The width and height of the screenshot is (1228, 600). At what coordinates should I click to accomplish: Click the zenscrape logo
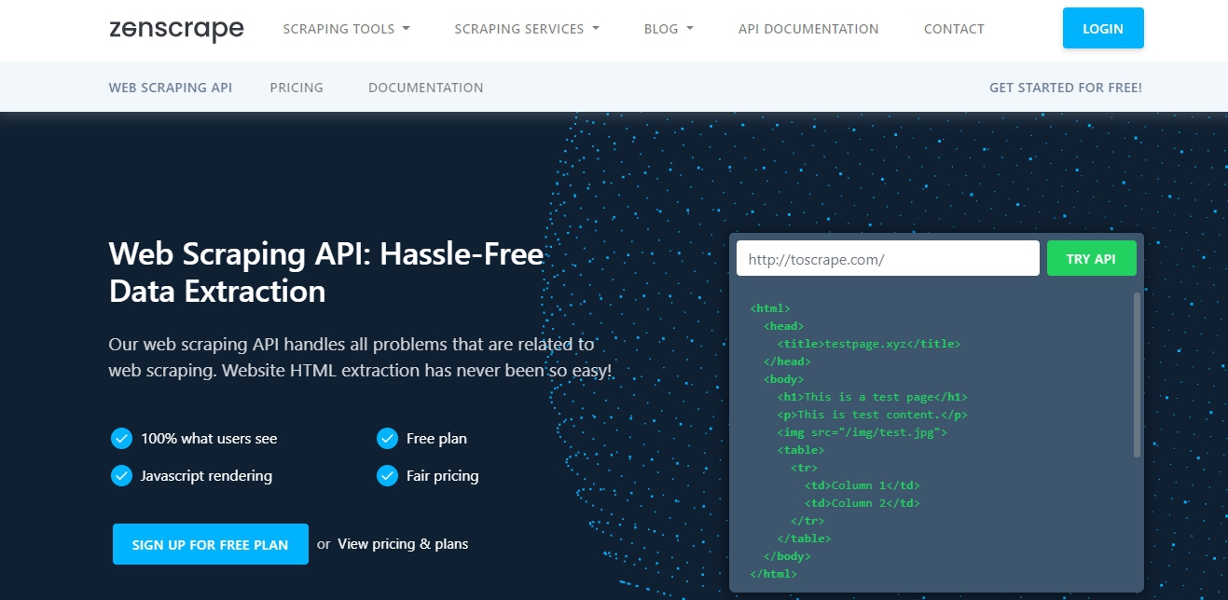pyautogui.click(x=176, y=29)
